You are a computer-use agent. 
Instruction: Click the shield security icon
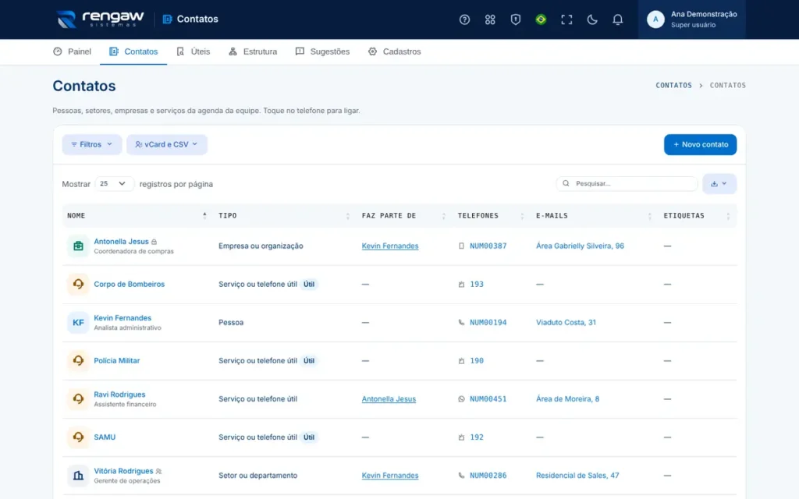(x=515, y=19)
